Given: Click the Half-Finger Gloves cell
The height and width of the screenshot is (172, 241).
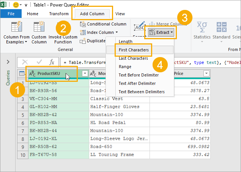Looking at the screenshot, I should (x=119, y=107).
